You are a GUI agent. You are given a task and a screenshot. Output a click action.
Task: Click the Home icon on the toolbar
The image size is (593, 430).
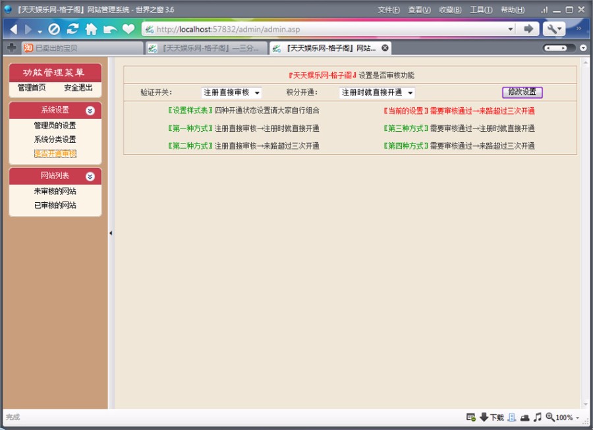pyautogui.click(x=91, y=29)
